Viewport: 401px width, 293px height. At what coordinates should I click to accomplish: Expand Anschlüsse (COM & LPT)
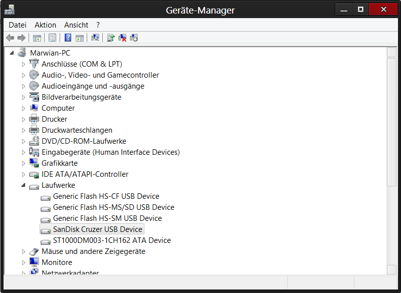23,64
